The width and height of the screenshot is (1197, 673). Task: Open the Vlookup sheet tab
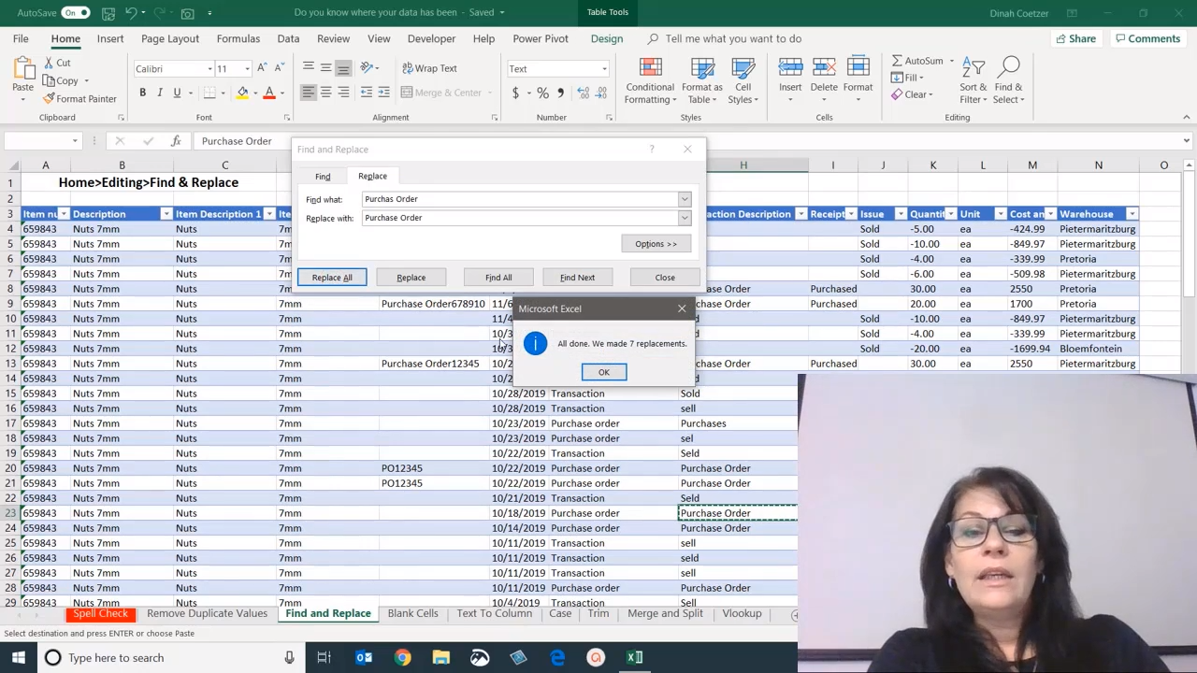743,613
